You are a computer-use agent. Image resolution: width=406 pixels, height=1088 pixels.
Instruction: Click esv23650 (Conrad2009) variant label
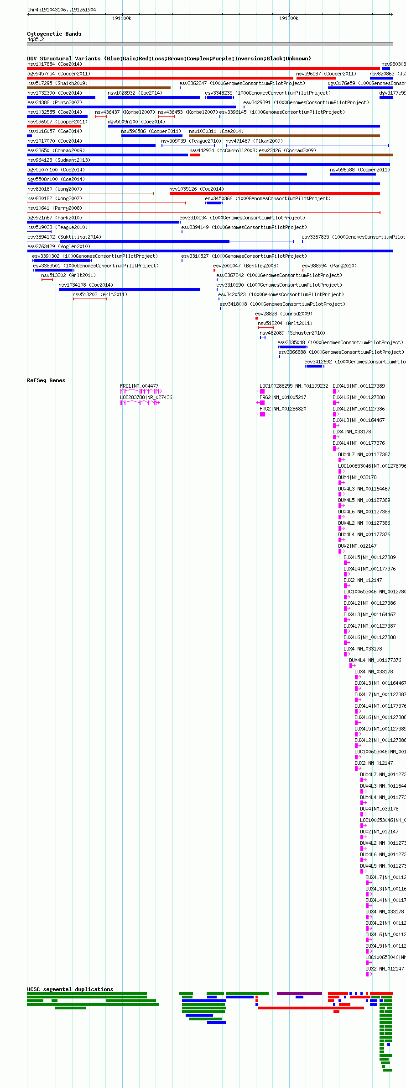(56, 150)
